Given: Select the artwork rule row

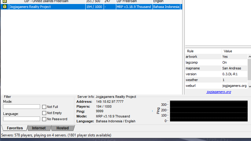Looking at the screenshot, I should point(216,57).
